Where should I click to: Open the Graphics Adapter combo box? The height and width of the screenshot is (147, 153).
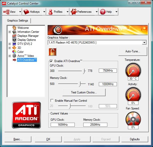97,43
